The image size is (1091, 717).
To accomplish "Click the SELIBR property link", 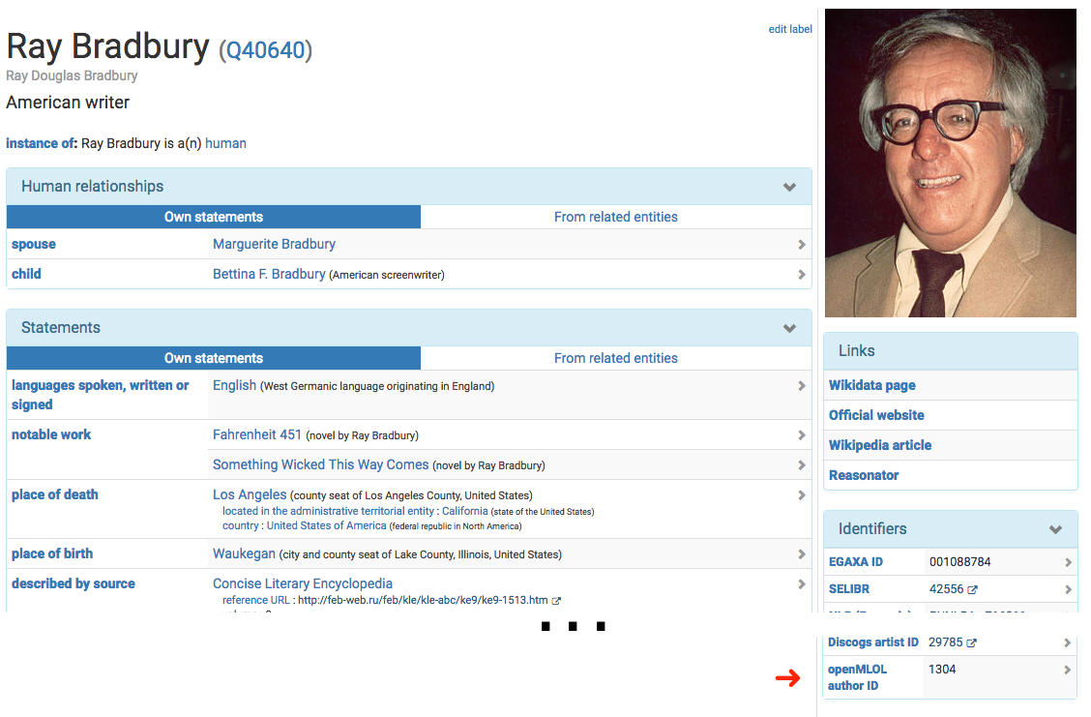I will pos(849,589).
